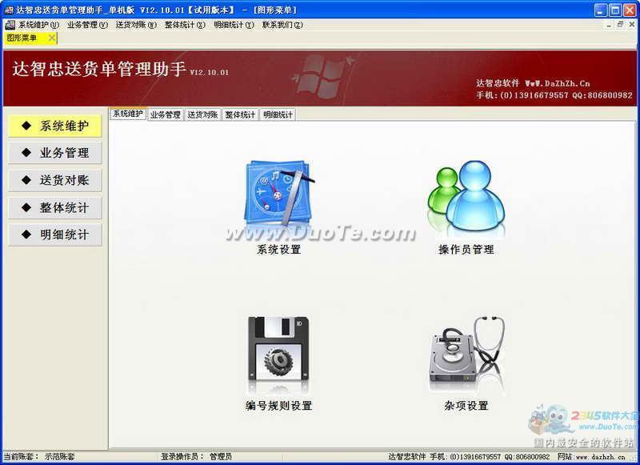
Task: Click the app icon in the title bar
Action: tap(9, 10)
